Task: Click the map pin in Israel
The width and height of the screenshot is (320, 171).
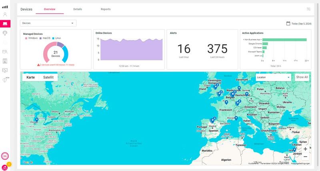Action: (x=294, y=150)
